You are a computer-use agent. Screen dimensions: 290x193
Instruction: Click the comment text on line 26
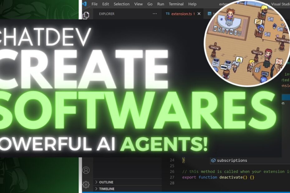pyautogui.click(x=236, y=172)
